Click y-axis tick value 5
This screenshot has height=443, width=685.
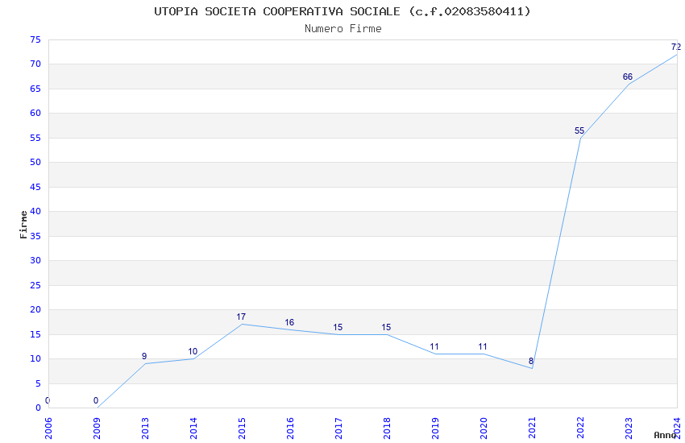pyautogui.click(x=38, y=383)
